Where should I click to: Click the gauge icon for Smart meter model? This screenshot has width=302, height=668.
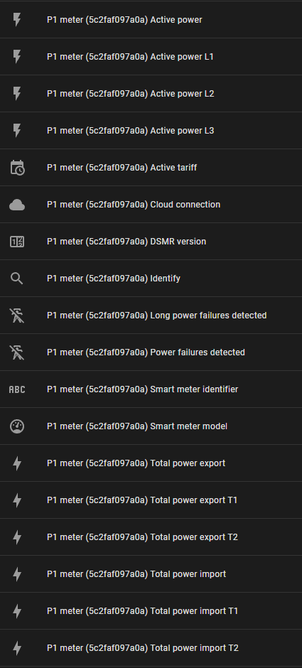17,426
